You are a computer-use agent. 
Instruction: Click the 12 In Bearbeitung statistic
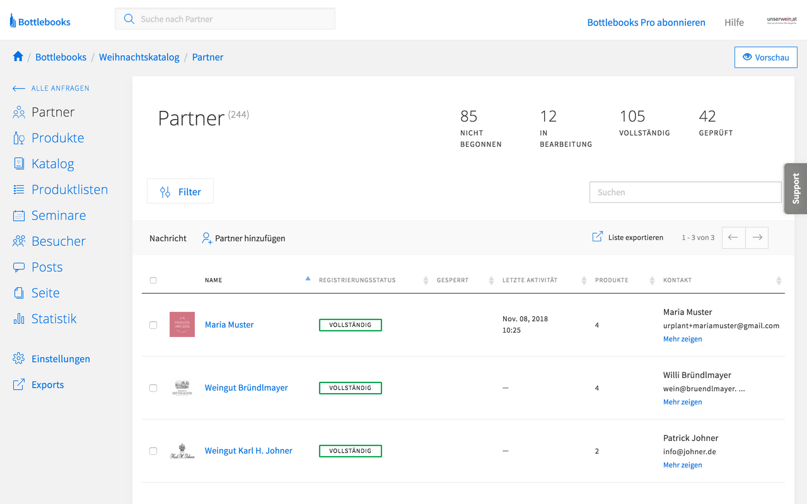click(566, 129)
